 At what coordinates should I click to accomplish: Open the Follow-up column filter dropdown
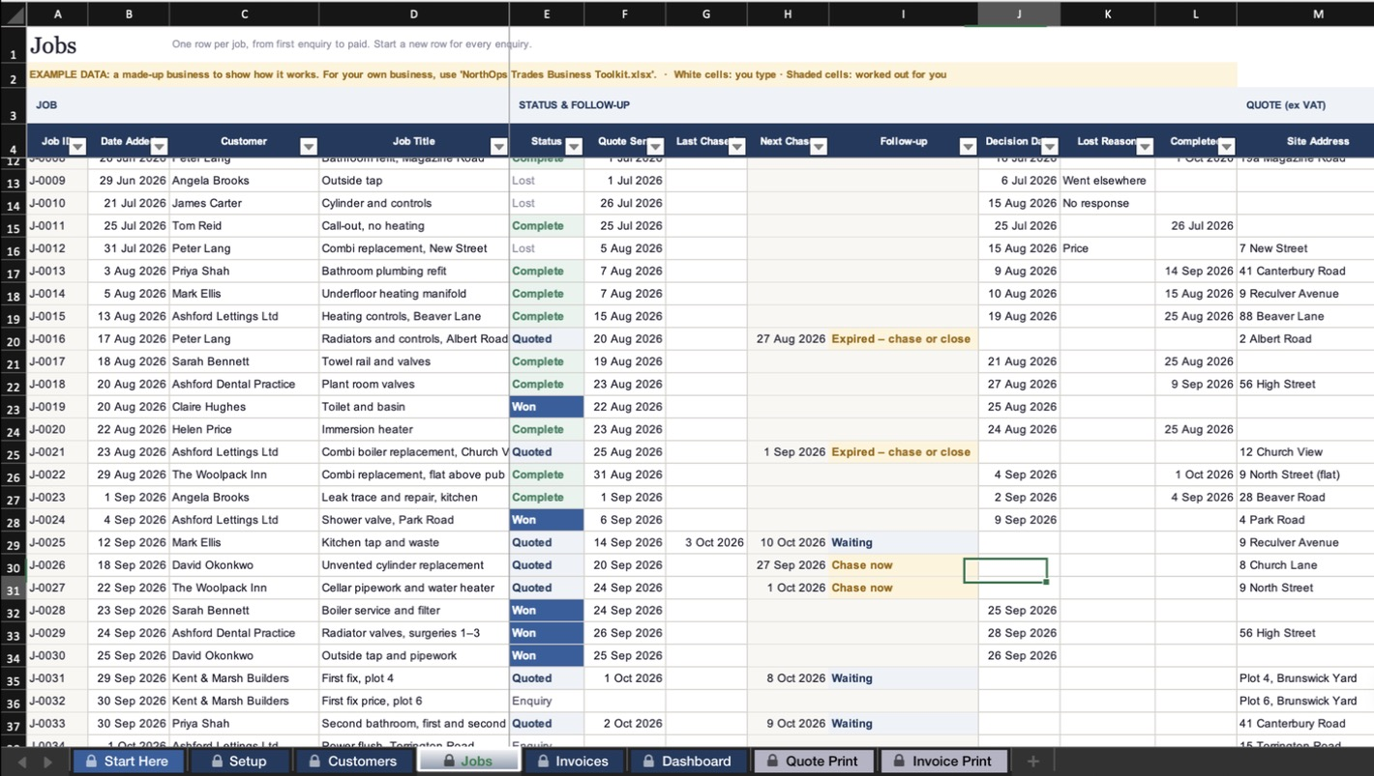pyautogui.click(x=968, y=147)
